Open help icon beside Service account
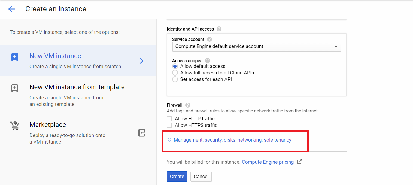413x185 pixels. pyautogui.click(x=209, y=39)
